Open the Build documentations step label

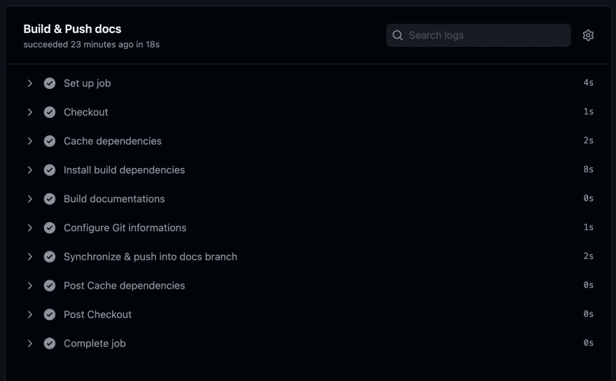(x=114, y=199)
